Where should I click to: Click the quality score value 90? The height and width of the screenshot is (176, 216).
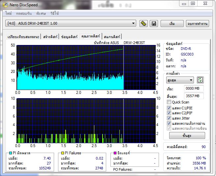203,147
